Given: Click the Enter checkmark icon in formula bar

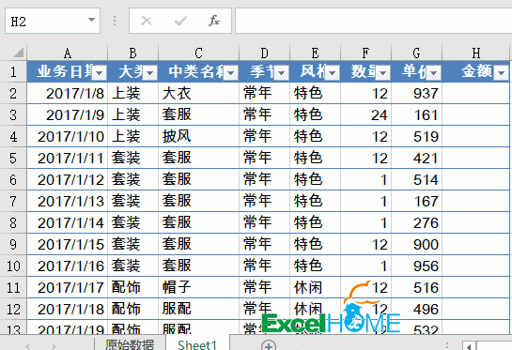Looking at the screenshot, I should (180, 22).
